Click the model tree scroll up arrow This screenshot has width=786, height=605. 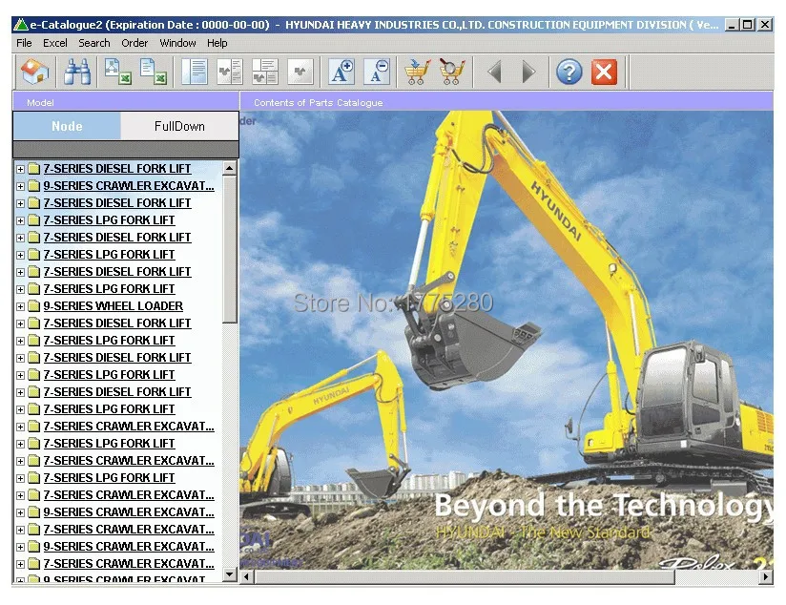230,168
